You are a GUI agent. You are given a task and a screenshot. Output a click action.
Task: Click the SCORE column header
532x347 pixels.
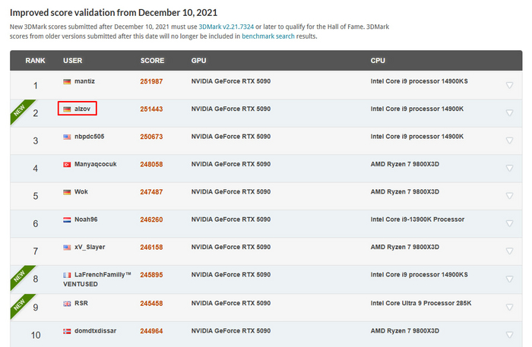152,60
